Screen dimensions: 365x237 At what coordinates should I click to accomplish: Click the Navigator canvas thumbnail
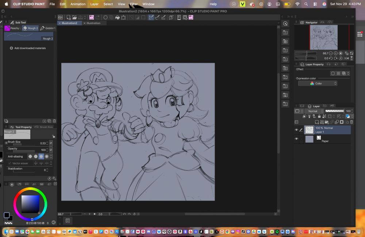click(x=324, y=37)
